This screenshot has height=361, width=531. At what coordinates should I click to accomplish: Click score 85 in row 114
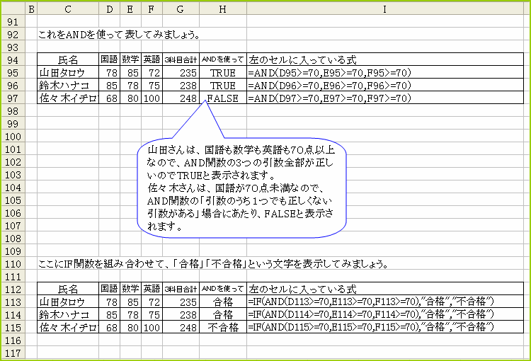[109, 314]
